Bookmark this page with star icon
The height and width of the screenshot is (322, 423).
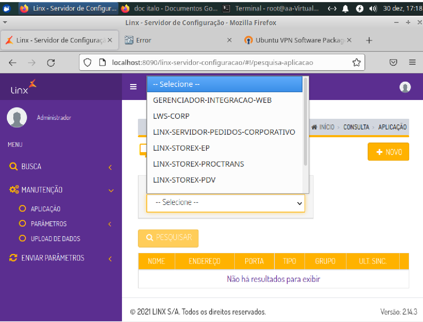pos(357,62)
